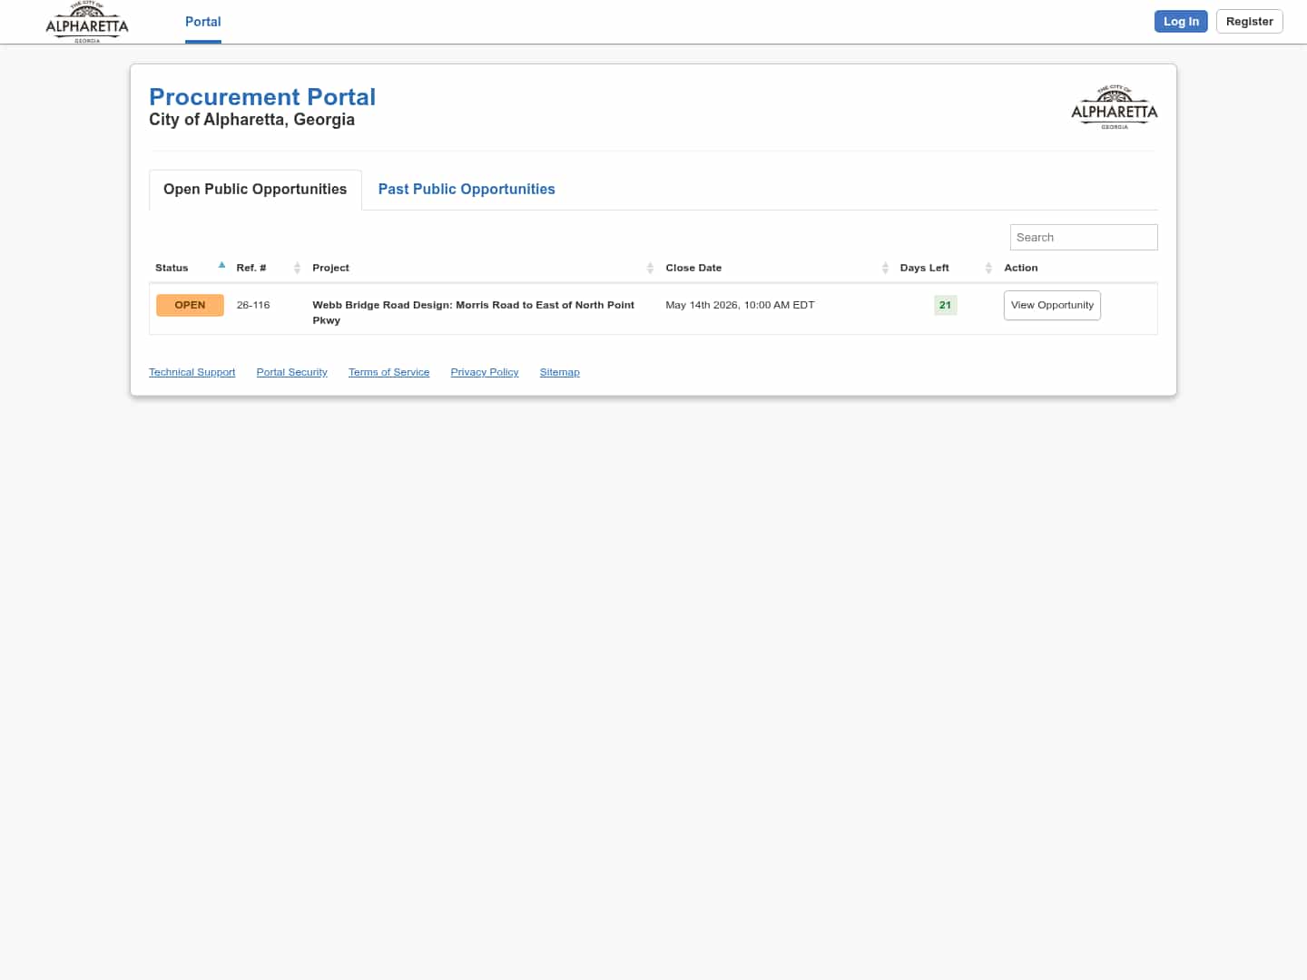The height and width of the screenshot is (980, 1307).
Task: Select the Open Public Opportunities tab
Action: click(254, 189)
